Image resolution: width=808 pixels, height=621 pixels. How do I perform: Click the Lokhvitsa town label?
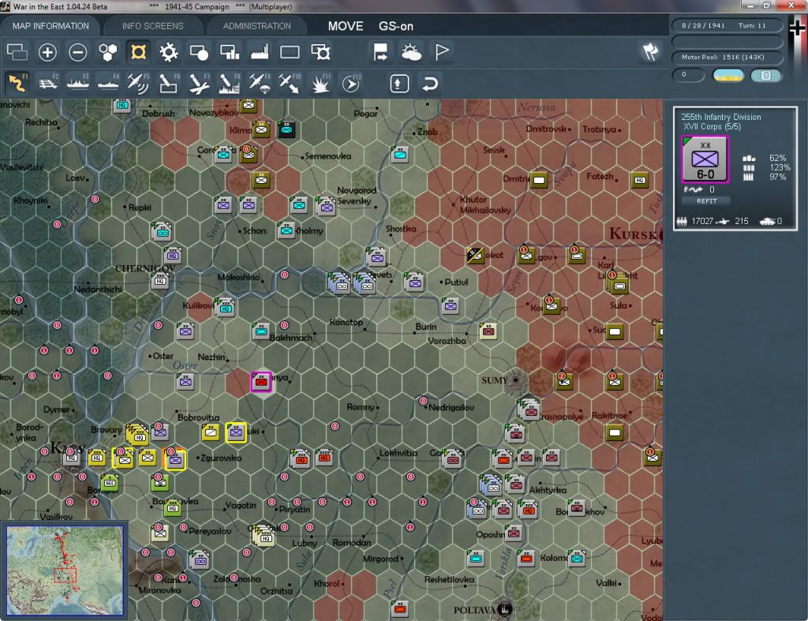(x=398, y=453)
